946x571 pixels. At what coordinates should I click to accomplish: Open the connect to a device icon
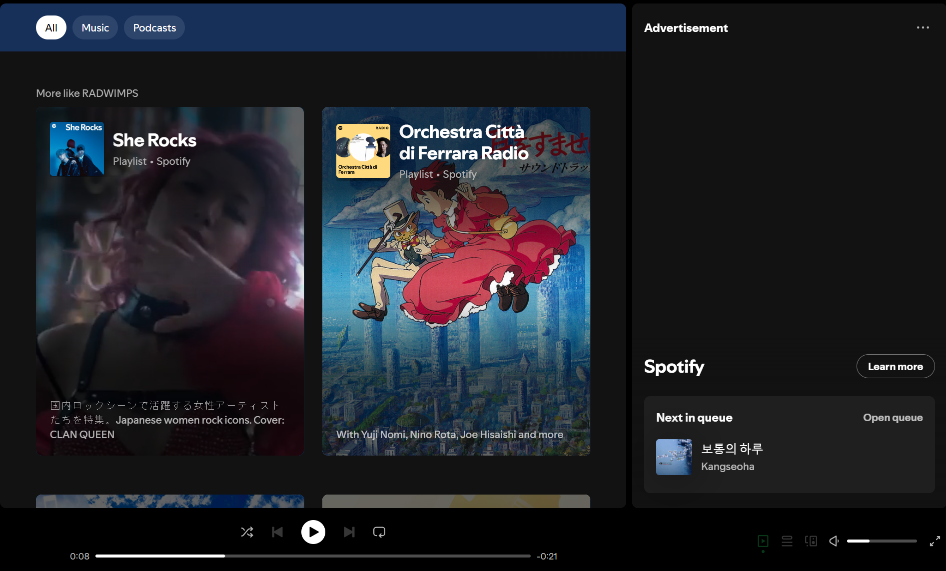(811, 541)
